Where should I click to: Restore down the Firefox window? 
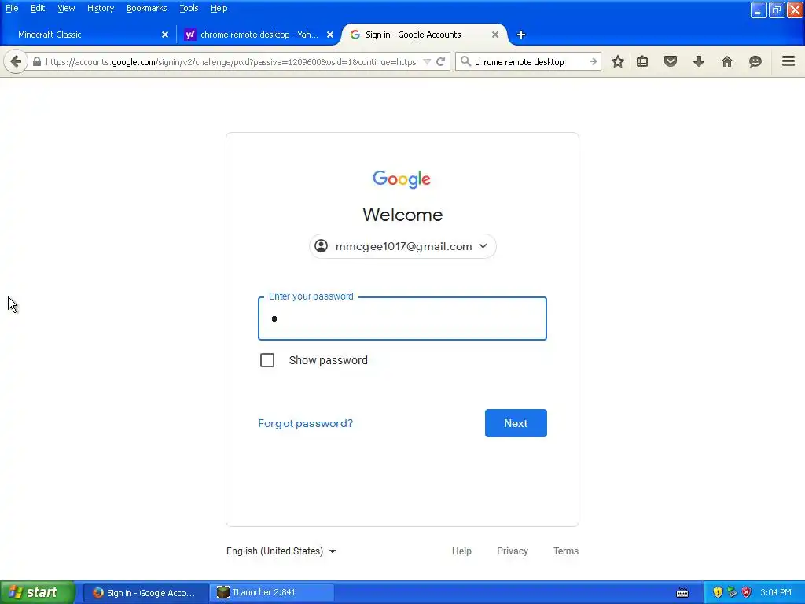777,9
